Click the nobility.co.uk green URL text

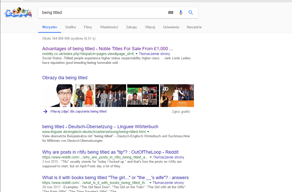(88, 54)
